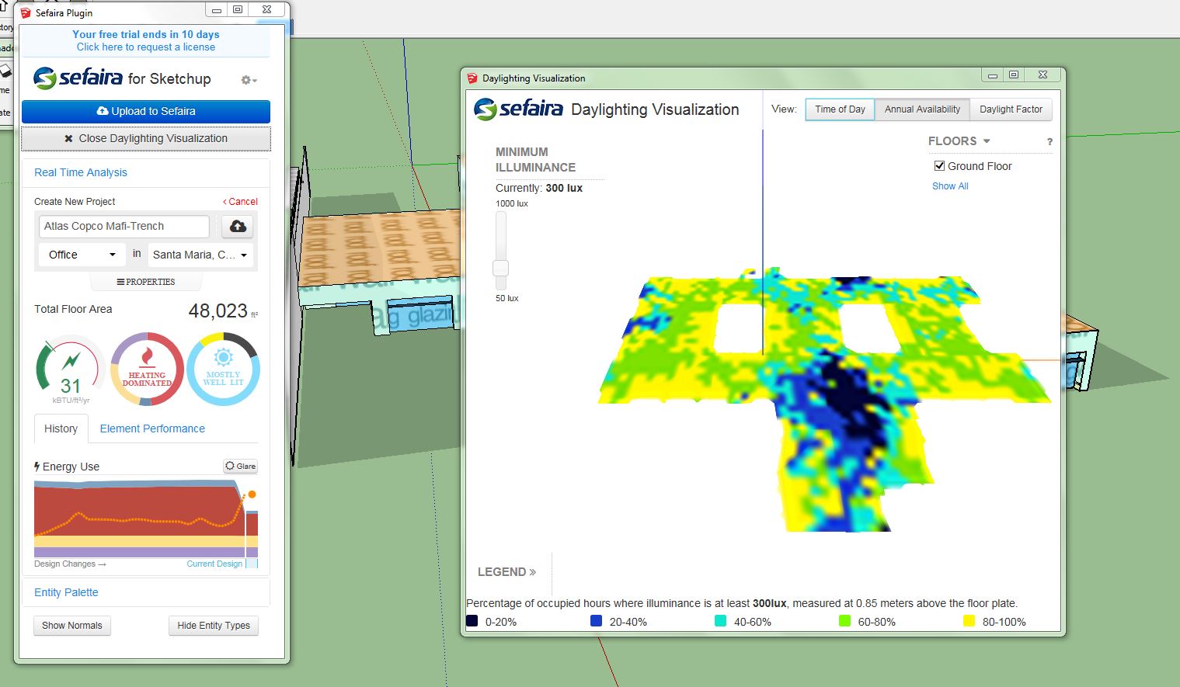Viewport: 1180px width, 687px height.
Task: Toggle the Glare overlay on Energy Use
Action: [x=241, y=466]
